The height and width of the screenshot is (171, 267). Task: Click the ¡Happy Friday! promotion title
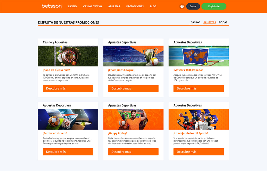(117, 133)
